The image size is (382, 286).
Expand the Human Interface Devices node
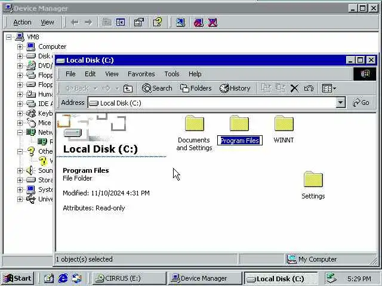pyautogui.click(x=20, y=94)
